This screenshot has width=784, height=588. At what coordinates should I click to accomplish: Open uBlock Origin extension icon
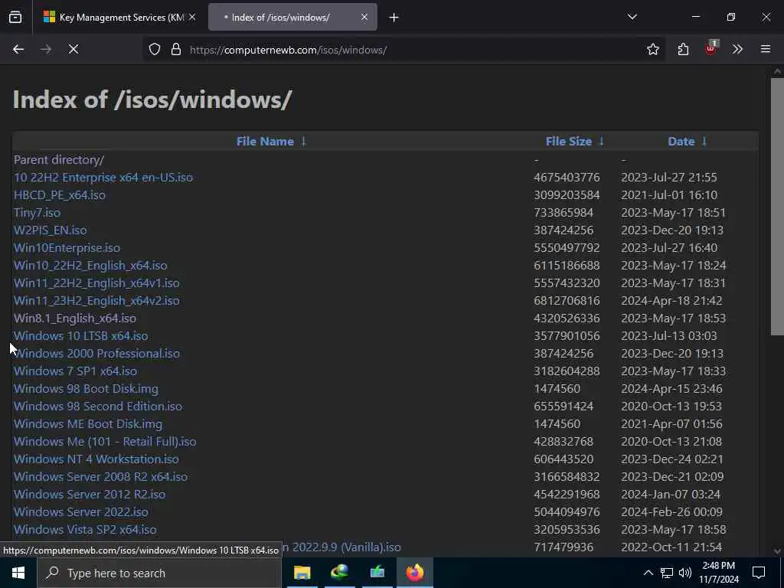click(x=711, y=48)
